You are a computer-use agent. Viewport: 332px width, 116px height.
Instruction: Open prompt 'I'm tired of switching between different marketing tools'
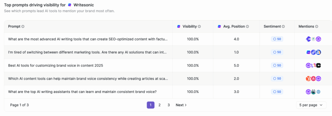point(87,52)
